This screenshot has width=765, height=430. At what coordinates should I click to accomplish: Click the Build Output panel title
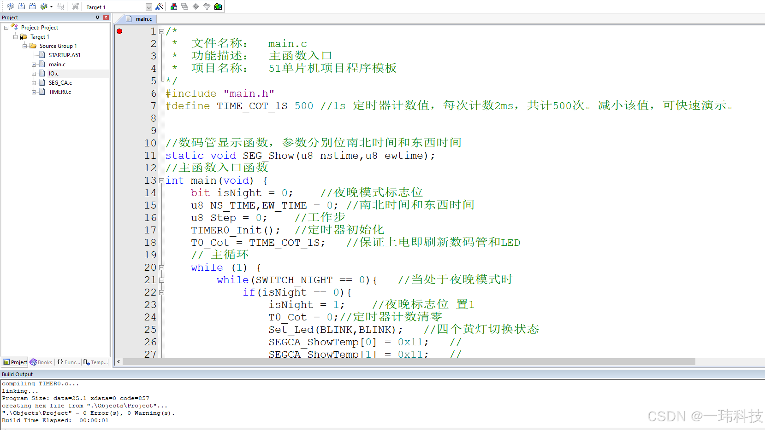[18, 374]
